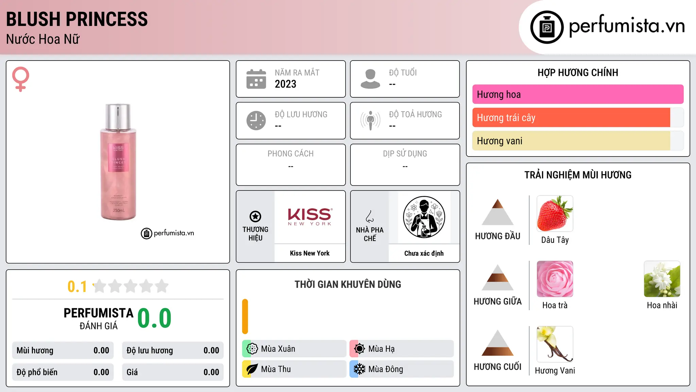The width and height of the screenshot is (696, 392).
Task: Select the Hoa nhài jasmine note image
Action: coord(662,279)
